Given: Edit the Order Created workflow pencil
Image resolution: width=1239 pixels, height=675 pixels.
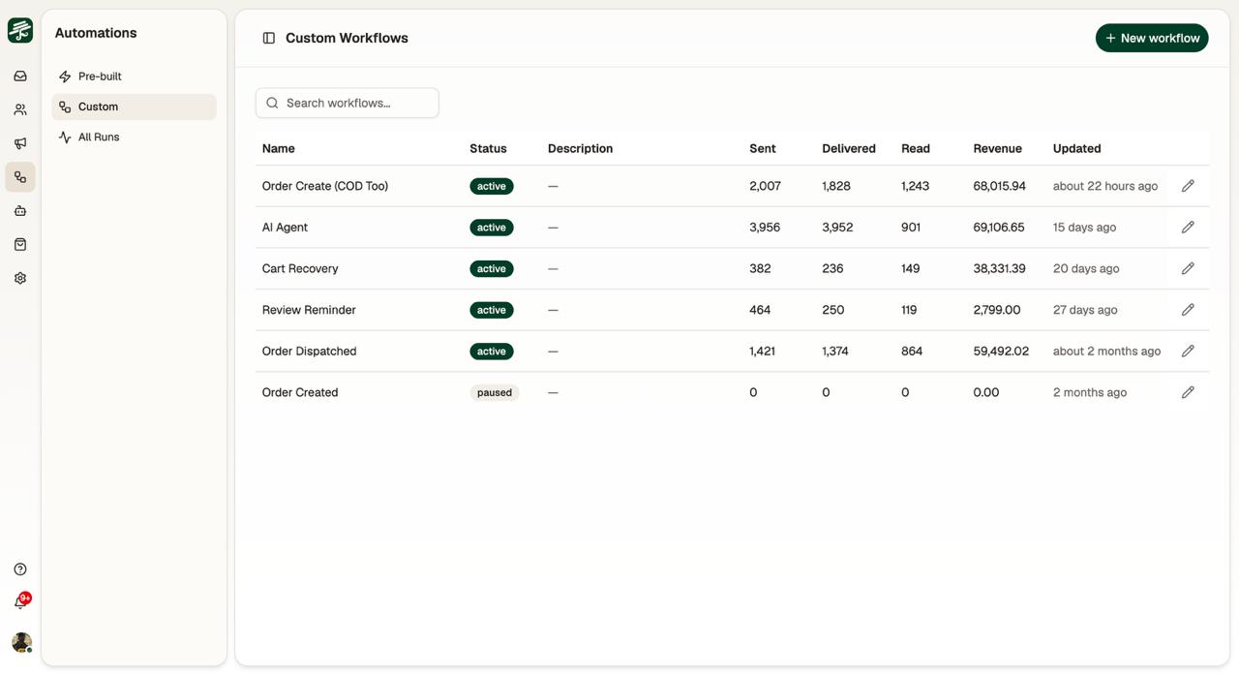Looking at the screenshot, I should pos(1188,392).
